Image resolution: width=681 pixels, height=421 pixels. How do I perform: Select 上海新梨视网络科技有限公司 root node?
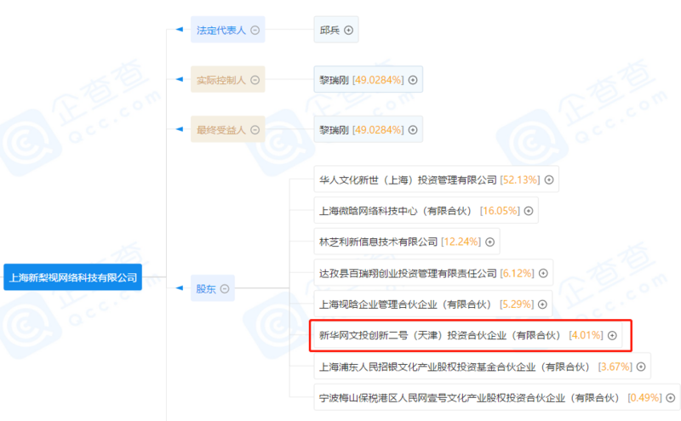tap(72, 276)
